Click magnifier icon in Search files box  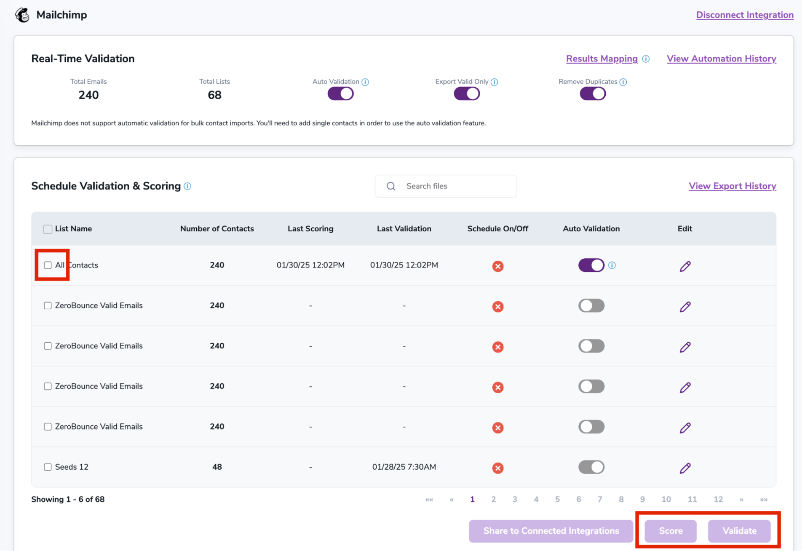[391, 186]
